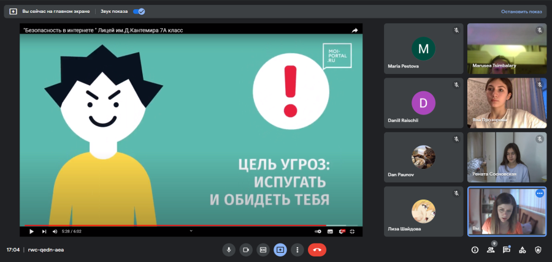Open more options three-dot menu
The height and width of the screenshot is (262, 552).
(x=297, y=250)
